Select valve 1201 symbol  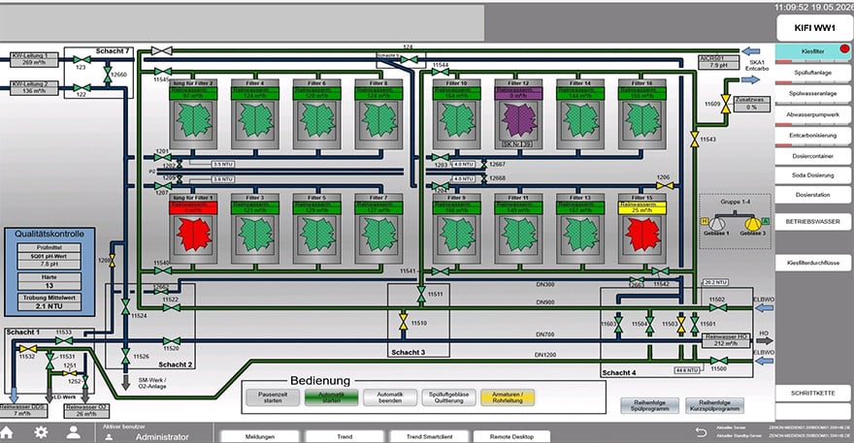pos(162,157)
